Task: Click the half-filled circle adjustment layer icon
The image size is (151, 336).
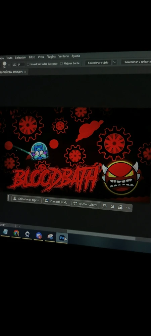Action: pos(112,207)
